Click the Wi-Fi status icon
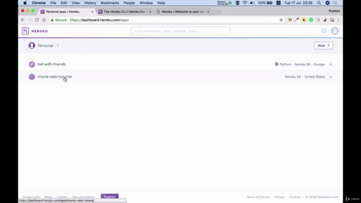Image resolution: width=361 pixels, height=203 pixels. click(245, 3)
